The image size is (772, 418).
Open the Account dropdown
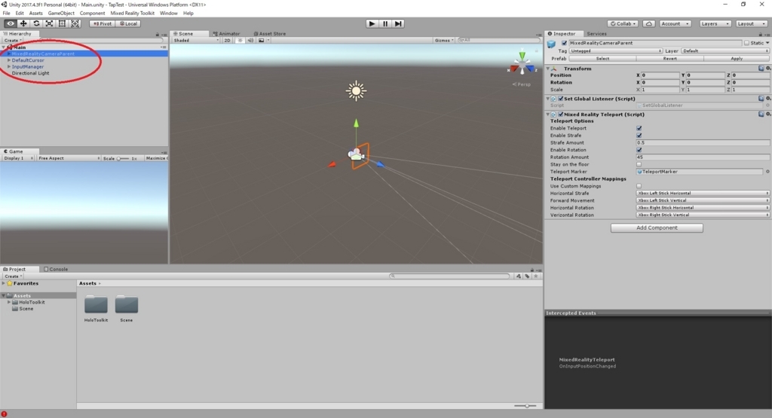point(675,23)
